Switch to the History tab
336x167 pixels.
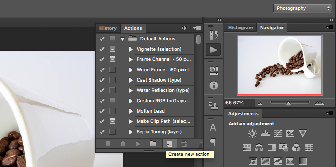108,28
